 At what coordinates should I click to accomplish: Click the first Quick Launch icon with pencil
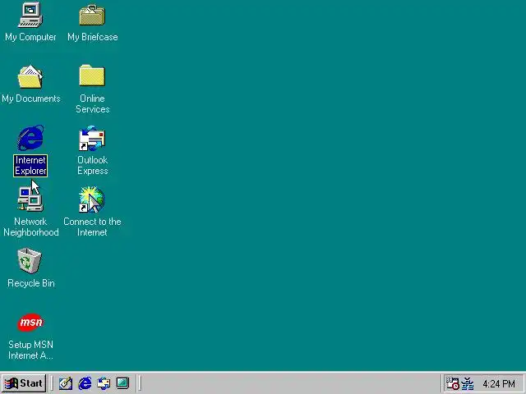pyautogui.click(x=66, y=383)
